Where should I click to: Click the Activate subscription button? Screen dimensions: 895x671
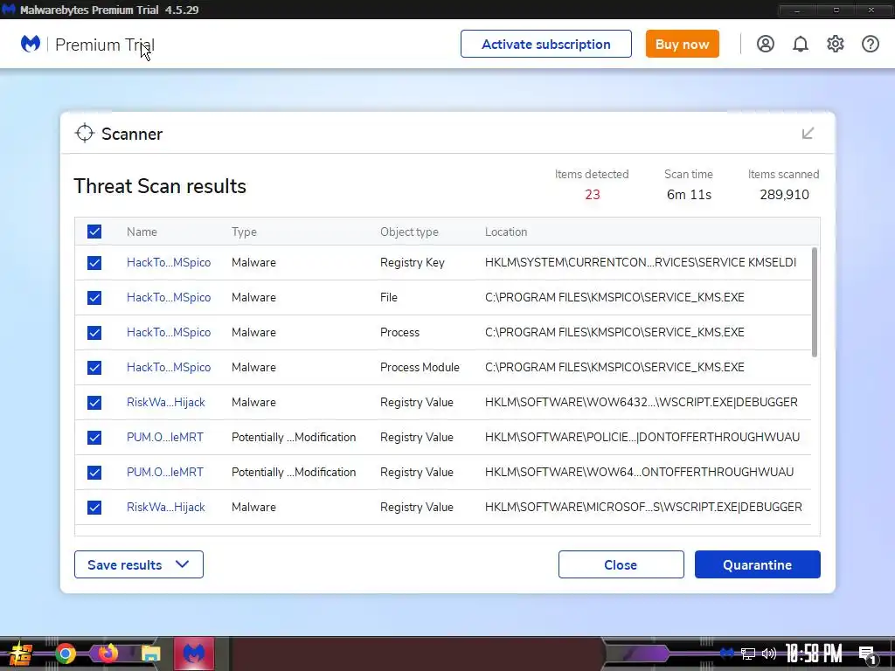[x=545, y=44]
